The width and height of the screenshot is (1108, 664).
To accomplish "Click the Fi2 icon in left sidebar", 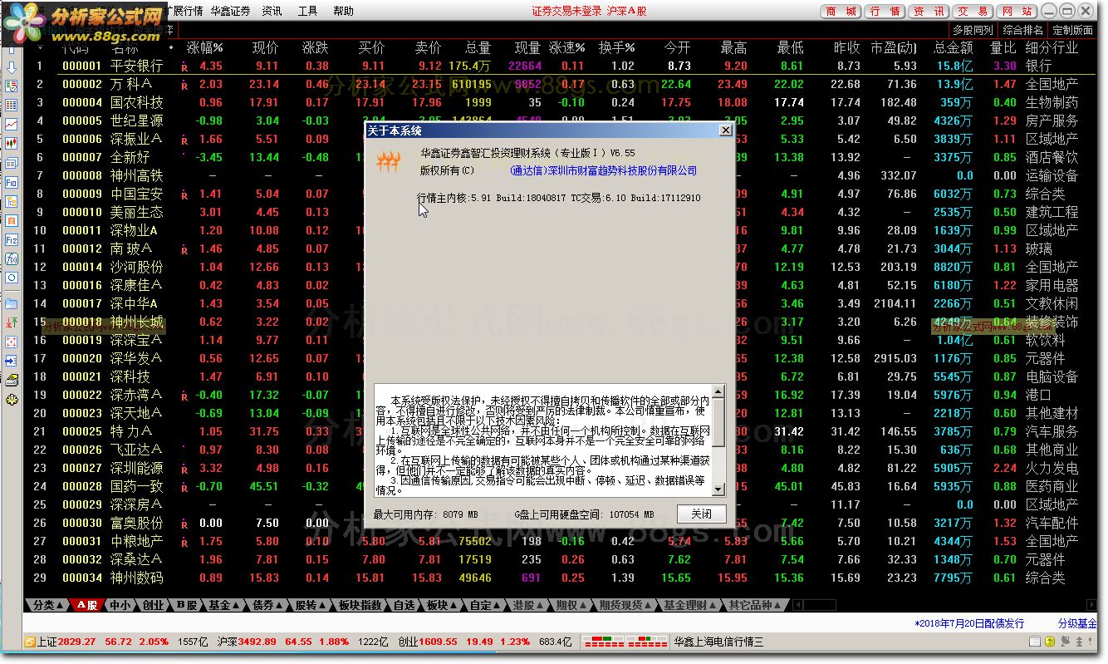I will click(x=11, y=239).
